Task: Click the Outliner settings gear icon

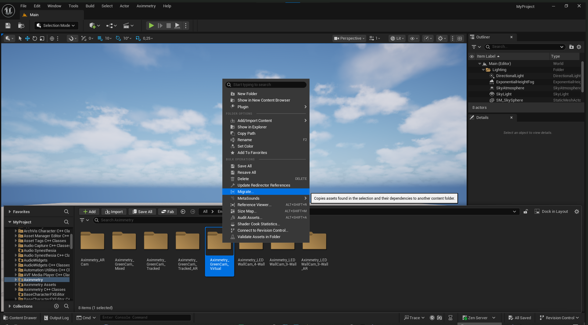Action: (579, 47)
